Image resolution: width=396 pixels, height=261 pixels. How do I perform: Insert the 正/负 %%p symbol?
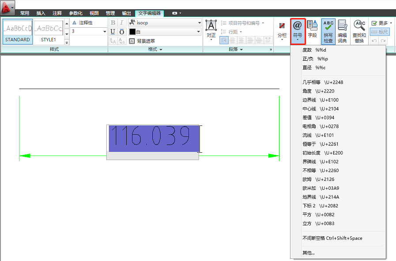338,59
